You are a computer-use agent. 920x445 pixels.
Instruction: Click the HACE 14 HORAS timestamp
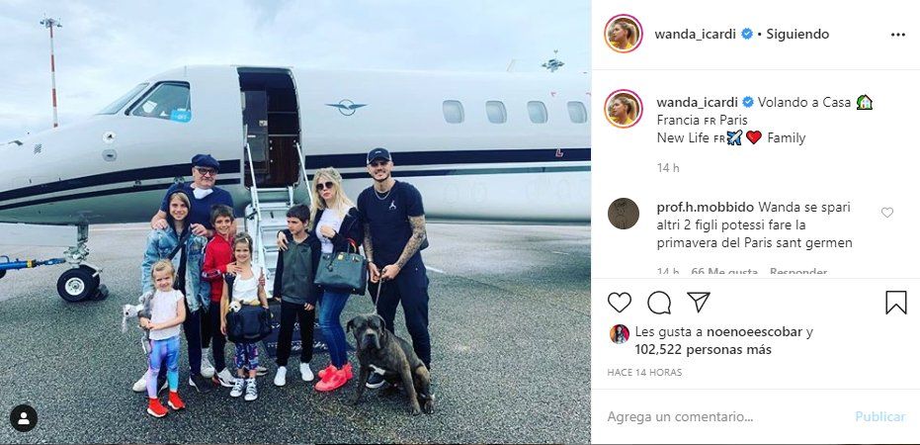(x=644, y=373)
